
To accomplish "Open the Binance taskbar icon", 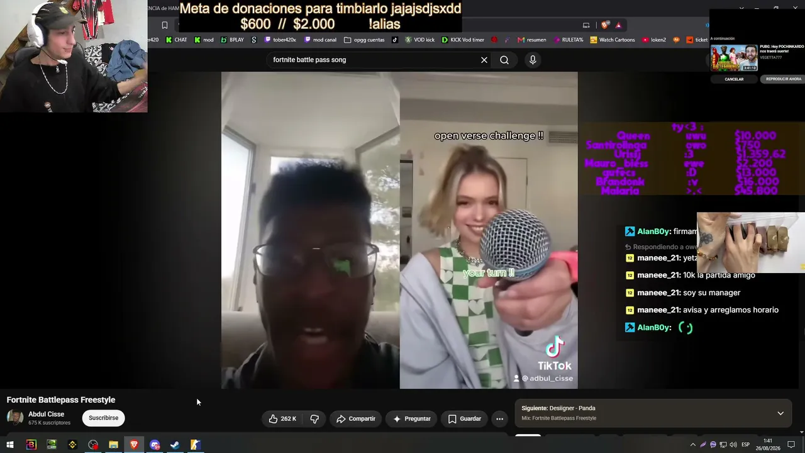I will (x=72, y=445).
